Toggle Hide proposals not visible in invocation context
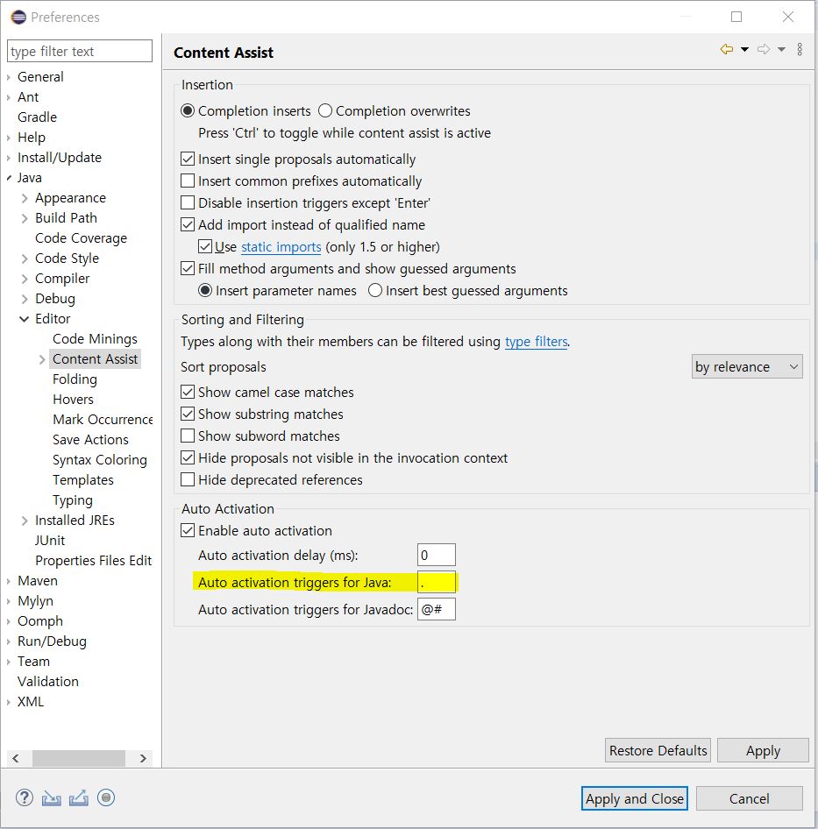Image resolution: width=818 pixels, height=829 pixels. pos(188,457)
